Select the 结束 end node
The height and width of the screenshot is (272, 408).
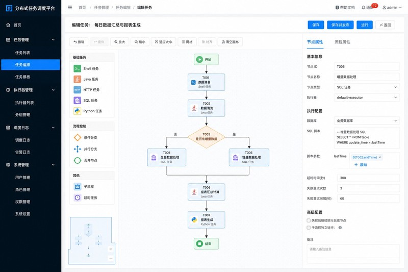click(206, 243)
